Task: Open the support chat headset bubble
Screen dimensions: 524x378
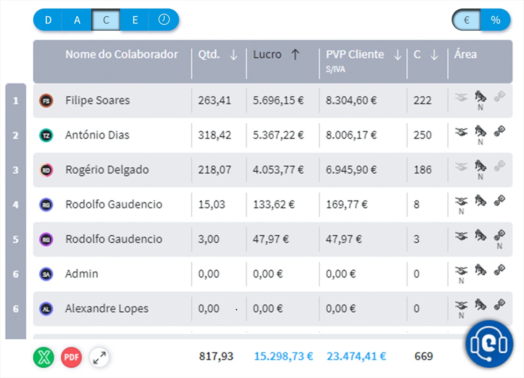Action: click(x=489, y=343)
